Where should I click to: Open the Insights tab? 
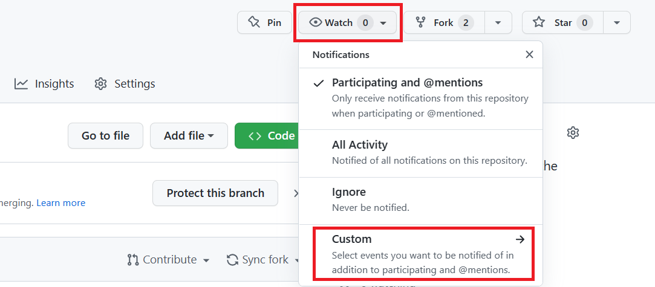[44, 84]
